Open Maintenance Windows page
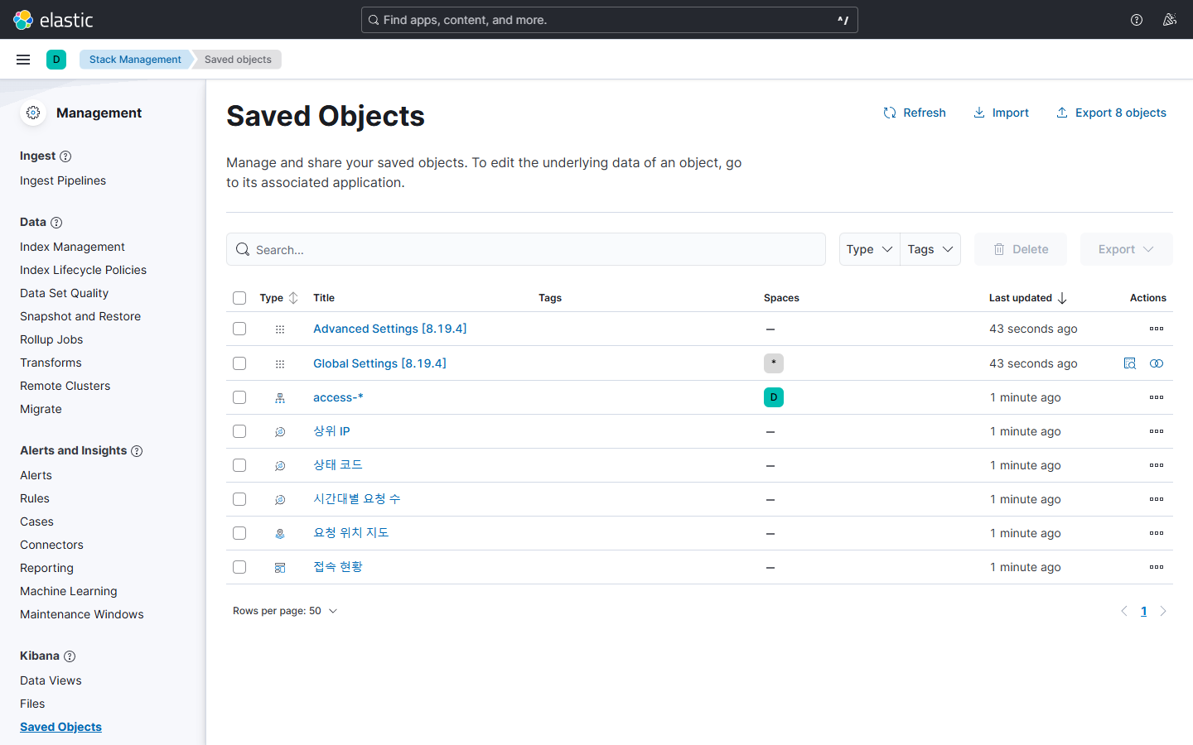The height and width of the screenshot is (745, 1193). coord(82,614)
